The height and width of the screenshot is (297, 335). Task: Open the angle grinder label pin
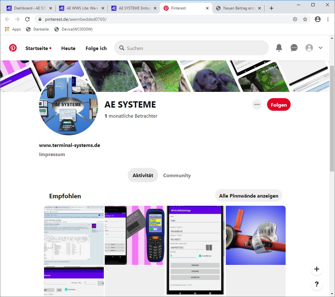(x=256, y=235)
